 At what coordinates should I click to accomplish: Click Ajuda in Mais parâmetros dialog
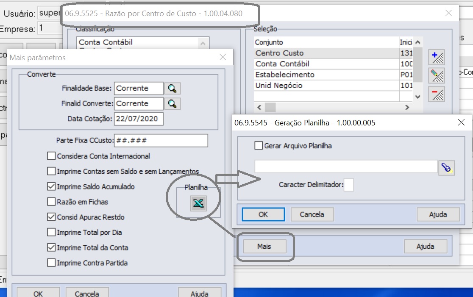point(199,293)
